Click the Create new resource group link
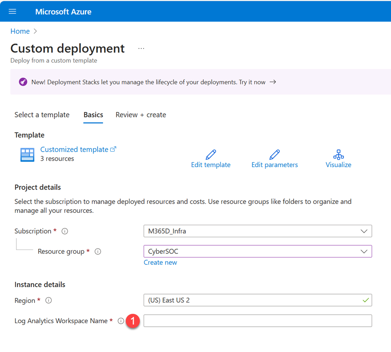The width and height of the screenshot is (391, 352). click(160, 262)
